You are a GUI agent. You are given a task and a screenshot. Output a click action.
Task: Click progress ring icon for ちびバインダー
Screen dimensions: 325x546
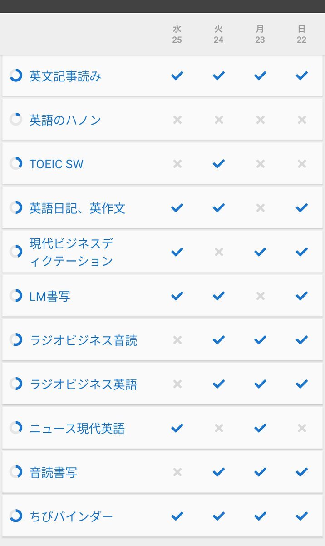click(x=16, y=516)
